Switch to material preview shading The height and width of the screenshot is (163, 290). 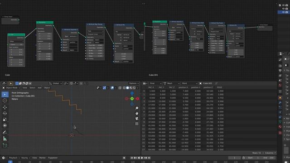131,88
